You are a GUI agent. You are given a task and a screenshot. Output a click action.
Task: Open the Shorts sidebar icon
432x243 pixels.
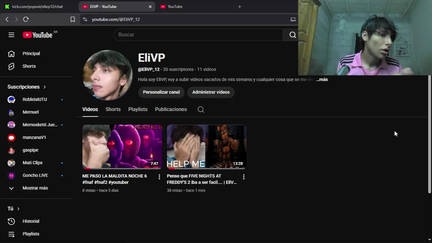pyautogui.click(x=11, y=66)
